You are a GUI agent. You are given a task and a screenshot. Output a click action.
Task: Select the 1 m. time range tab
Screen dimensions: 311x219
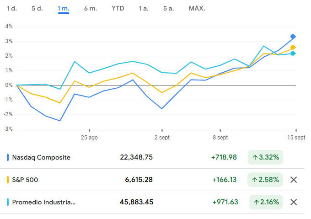pos(63,9)
